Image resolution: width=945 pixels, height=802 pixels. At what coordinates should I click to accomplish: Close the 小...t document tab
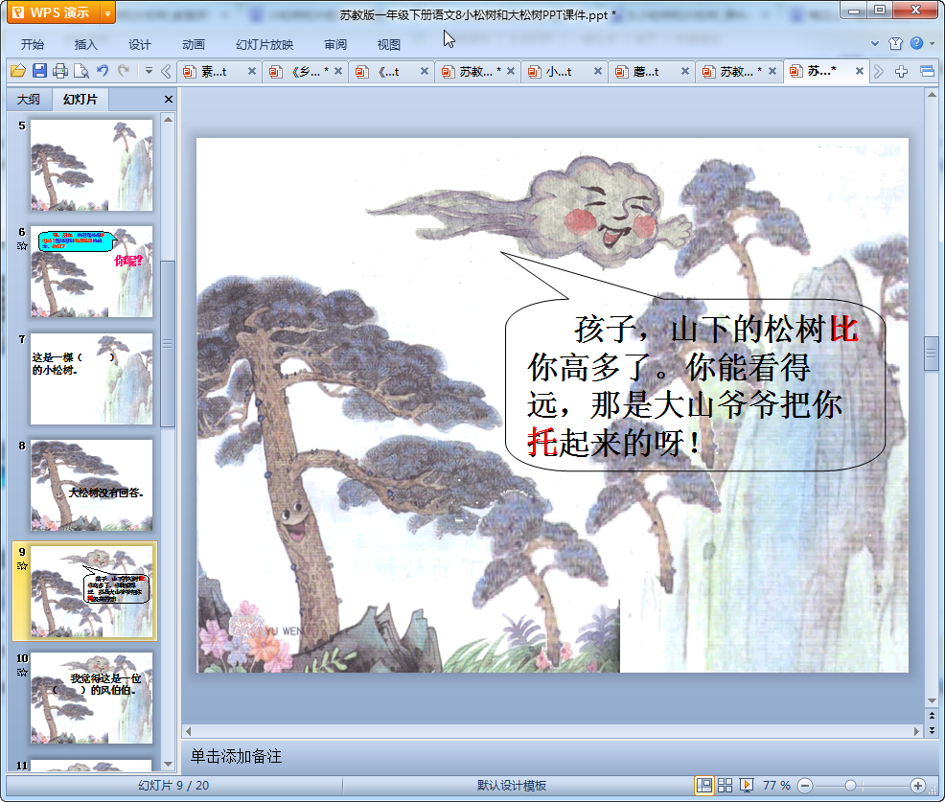598,71
